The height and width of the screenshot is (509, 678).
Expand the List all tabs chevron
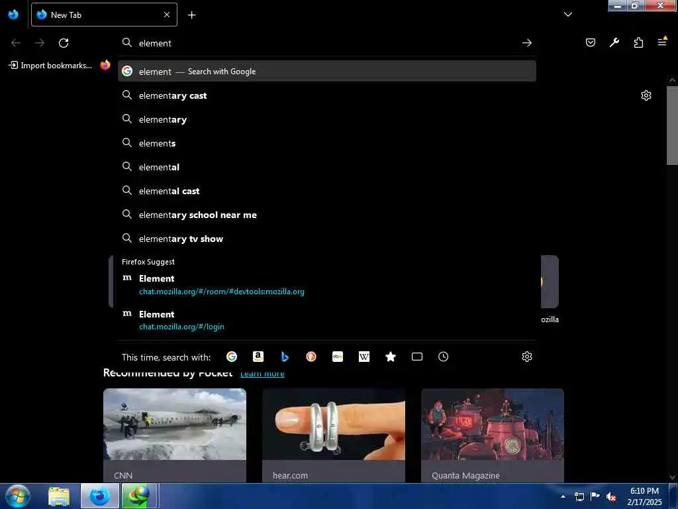point(568,15)
